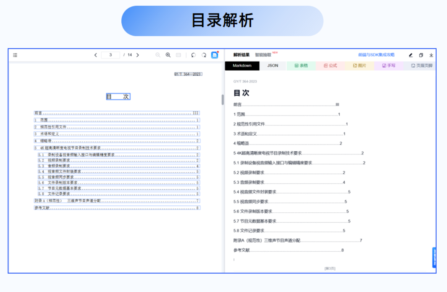Select 3 术语和定义 in the original document

[117, 134]
